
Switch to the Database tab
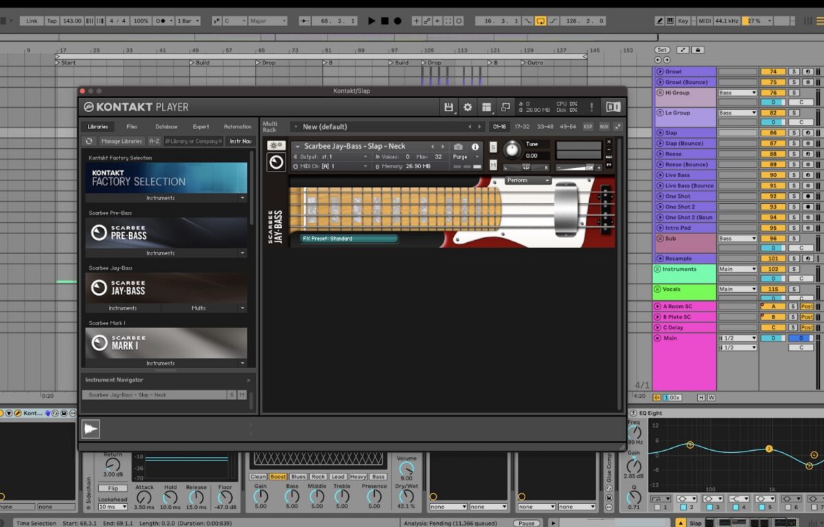click(166, 127)
